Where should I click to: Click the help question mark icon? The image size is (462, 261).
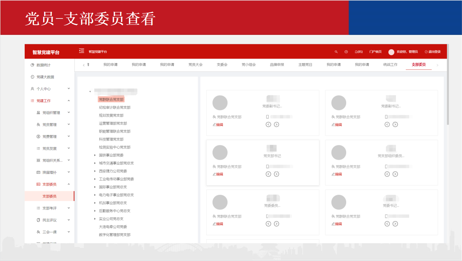click(346, 52)
